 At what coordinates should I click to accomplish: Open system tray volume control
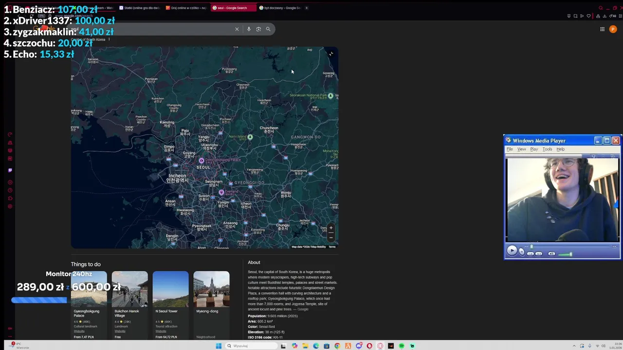click(604, 346)
